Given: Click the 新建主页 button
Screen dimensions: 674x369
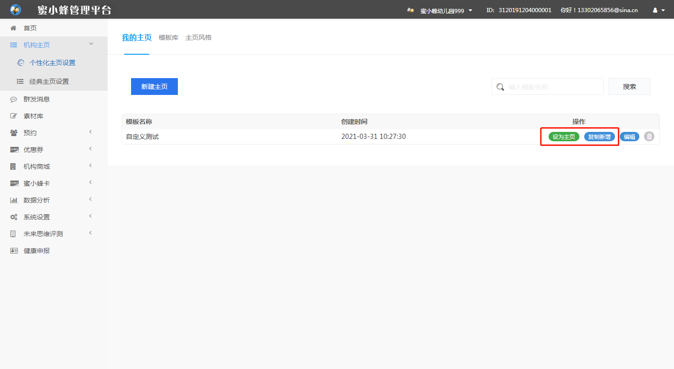Looking at the screenshot, I should coord(154,87).
